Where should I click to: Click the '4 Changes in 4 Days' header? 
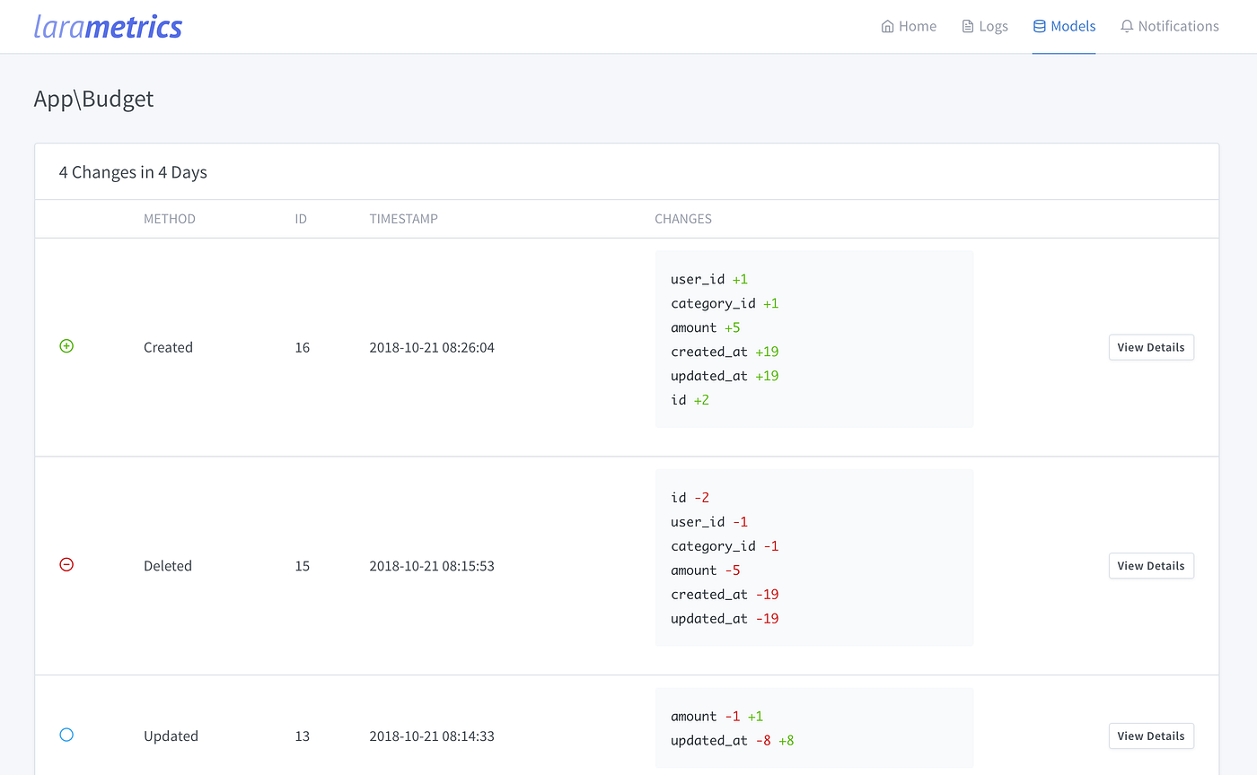click(x=133, y=171)
